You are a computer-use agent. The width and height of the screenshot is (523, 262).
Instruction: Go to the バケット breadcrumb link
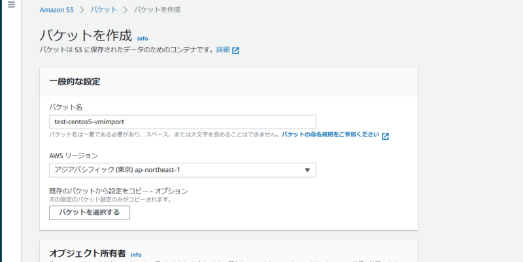pos(104,10)
